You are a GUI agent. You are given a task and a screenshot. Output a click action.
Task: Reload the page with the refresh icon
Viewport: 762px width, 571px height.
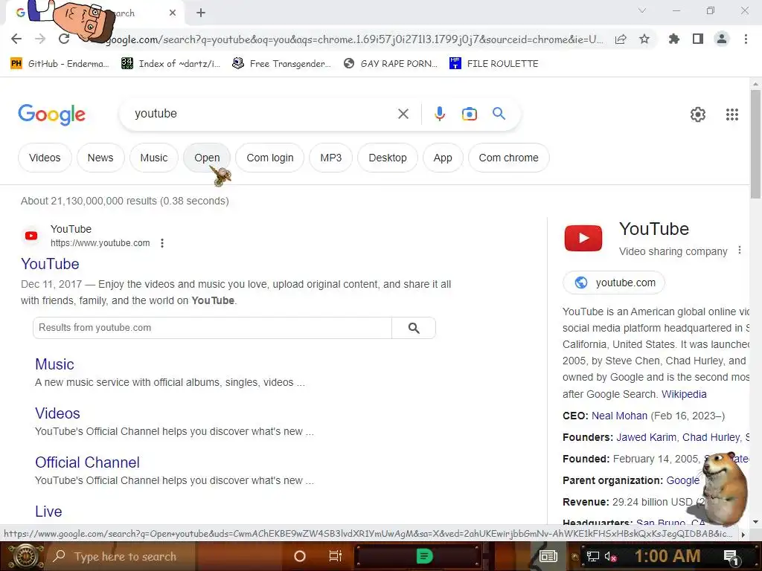64,39
